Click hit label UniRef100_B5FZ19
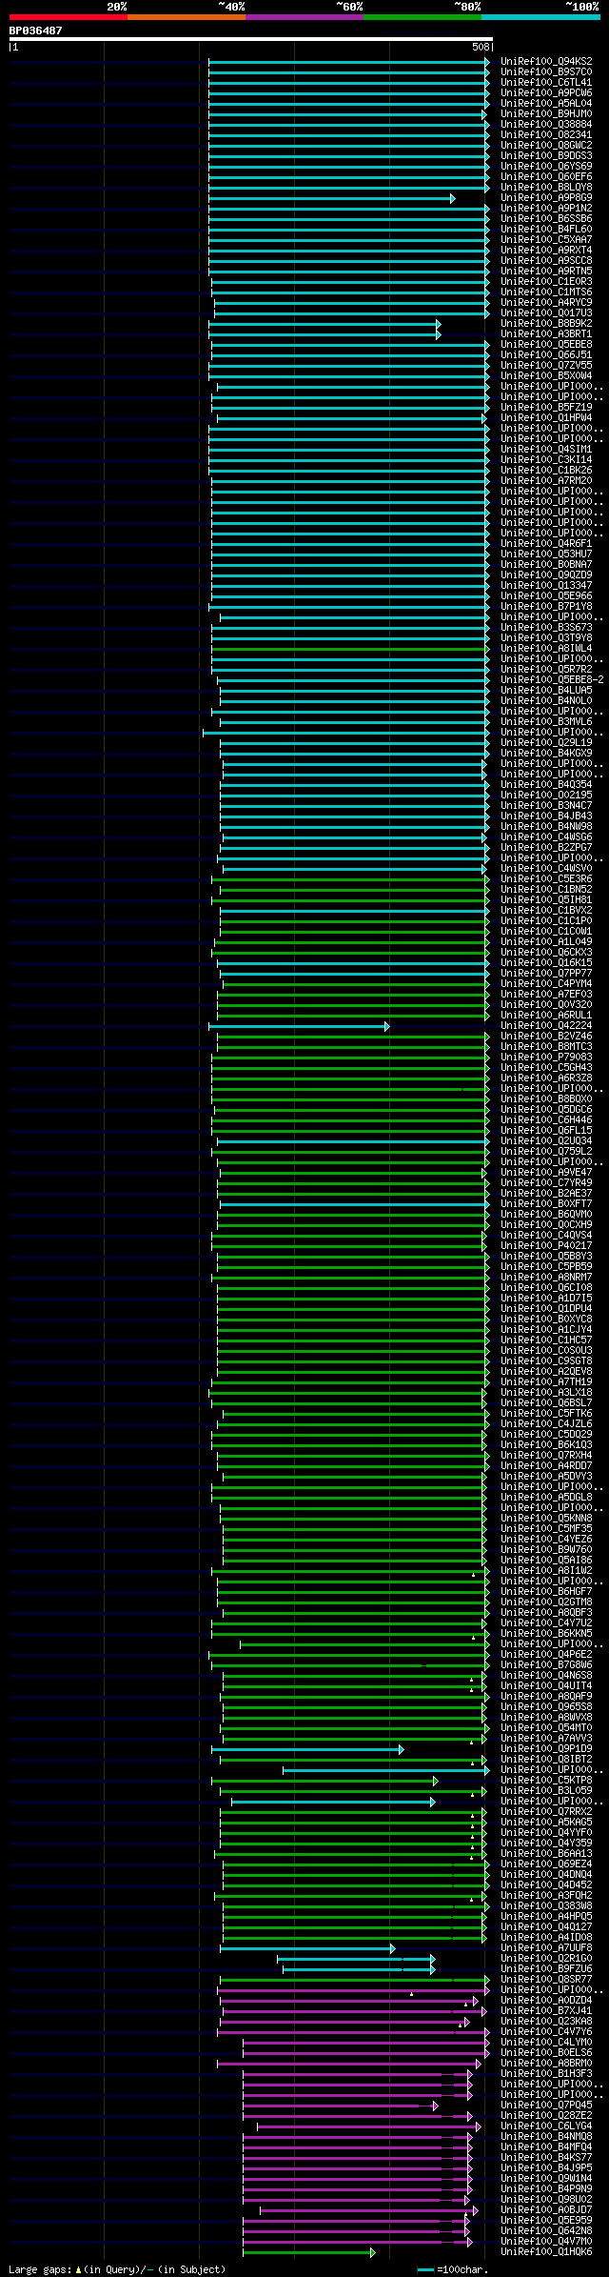 [x=546, y=408]
